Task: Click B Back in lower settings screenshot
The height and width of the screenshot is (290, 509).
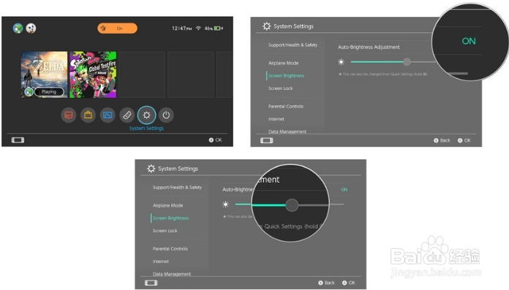Action: click(x=327, y=283)
